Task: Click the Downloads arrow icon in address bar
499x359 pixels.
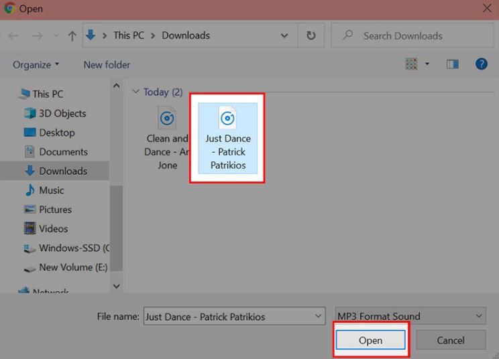Action: [x=91, y=35]
